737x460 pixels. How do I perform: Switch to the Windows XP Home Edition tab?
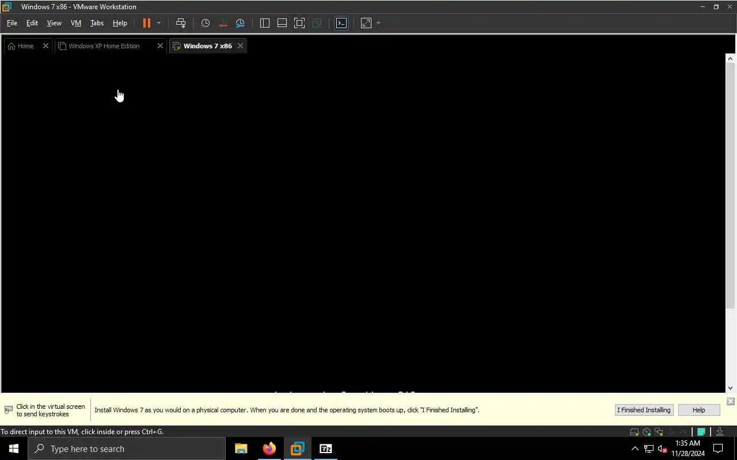(x=104, y=46)
